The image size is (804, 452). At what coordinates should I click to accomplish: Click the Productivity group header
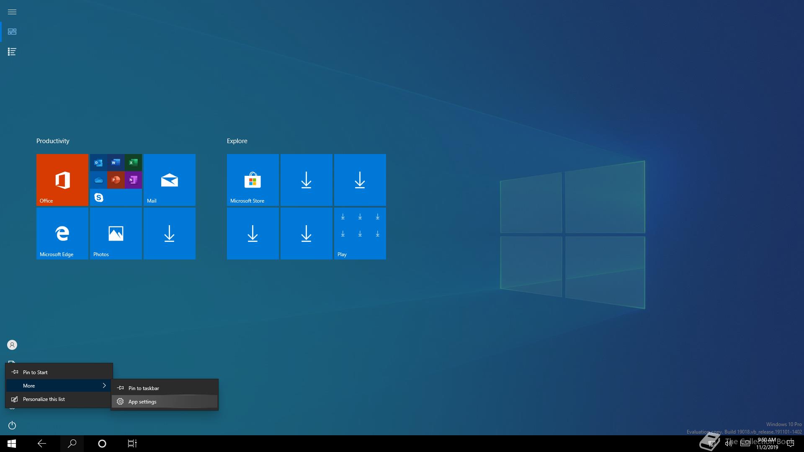coord(53,141)
